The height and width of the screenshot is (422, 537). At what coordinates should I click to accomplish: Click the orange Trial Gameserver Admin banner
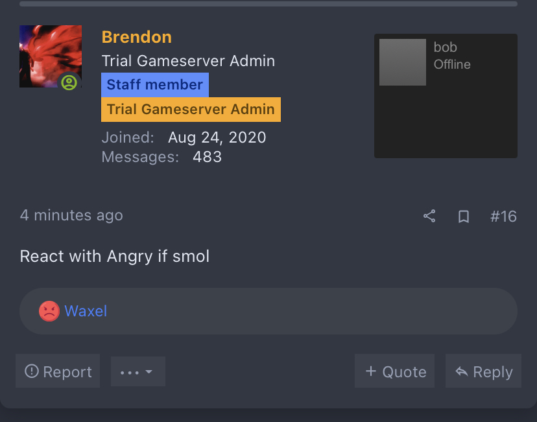191,109
